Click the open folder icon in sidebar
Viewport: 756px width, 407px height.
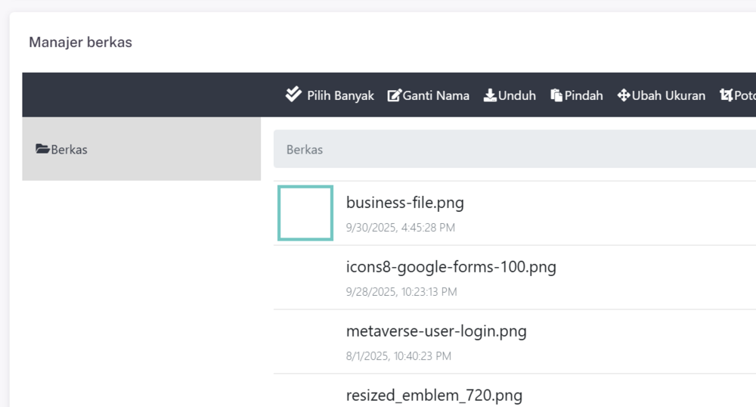point(42,149)
